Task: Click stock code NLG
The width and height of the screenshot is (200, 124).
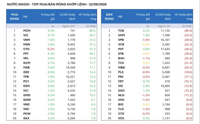Action: (x=121, y=95)
